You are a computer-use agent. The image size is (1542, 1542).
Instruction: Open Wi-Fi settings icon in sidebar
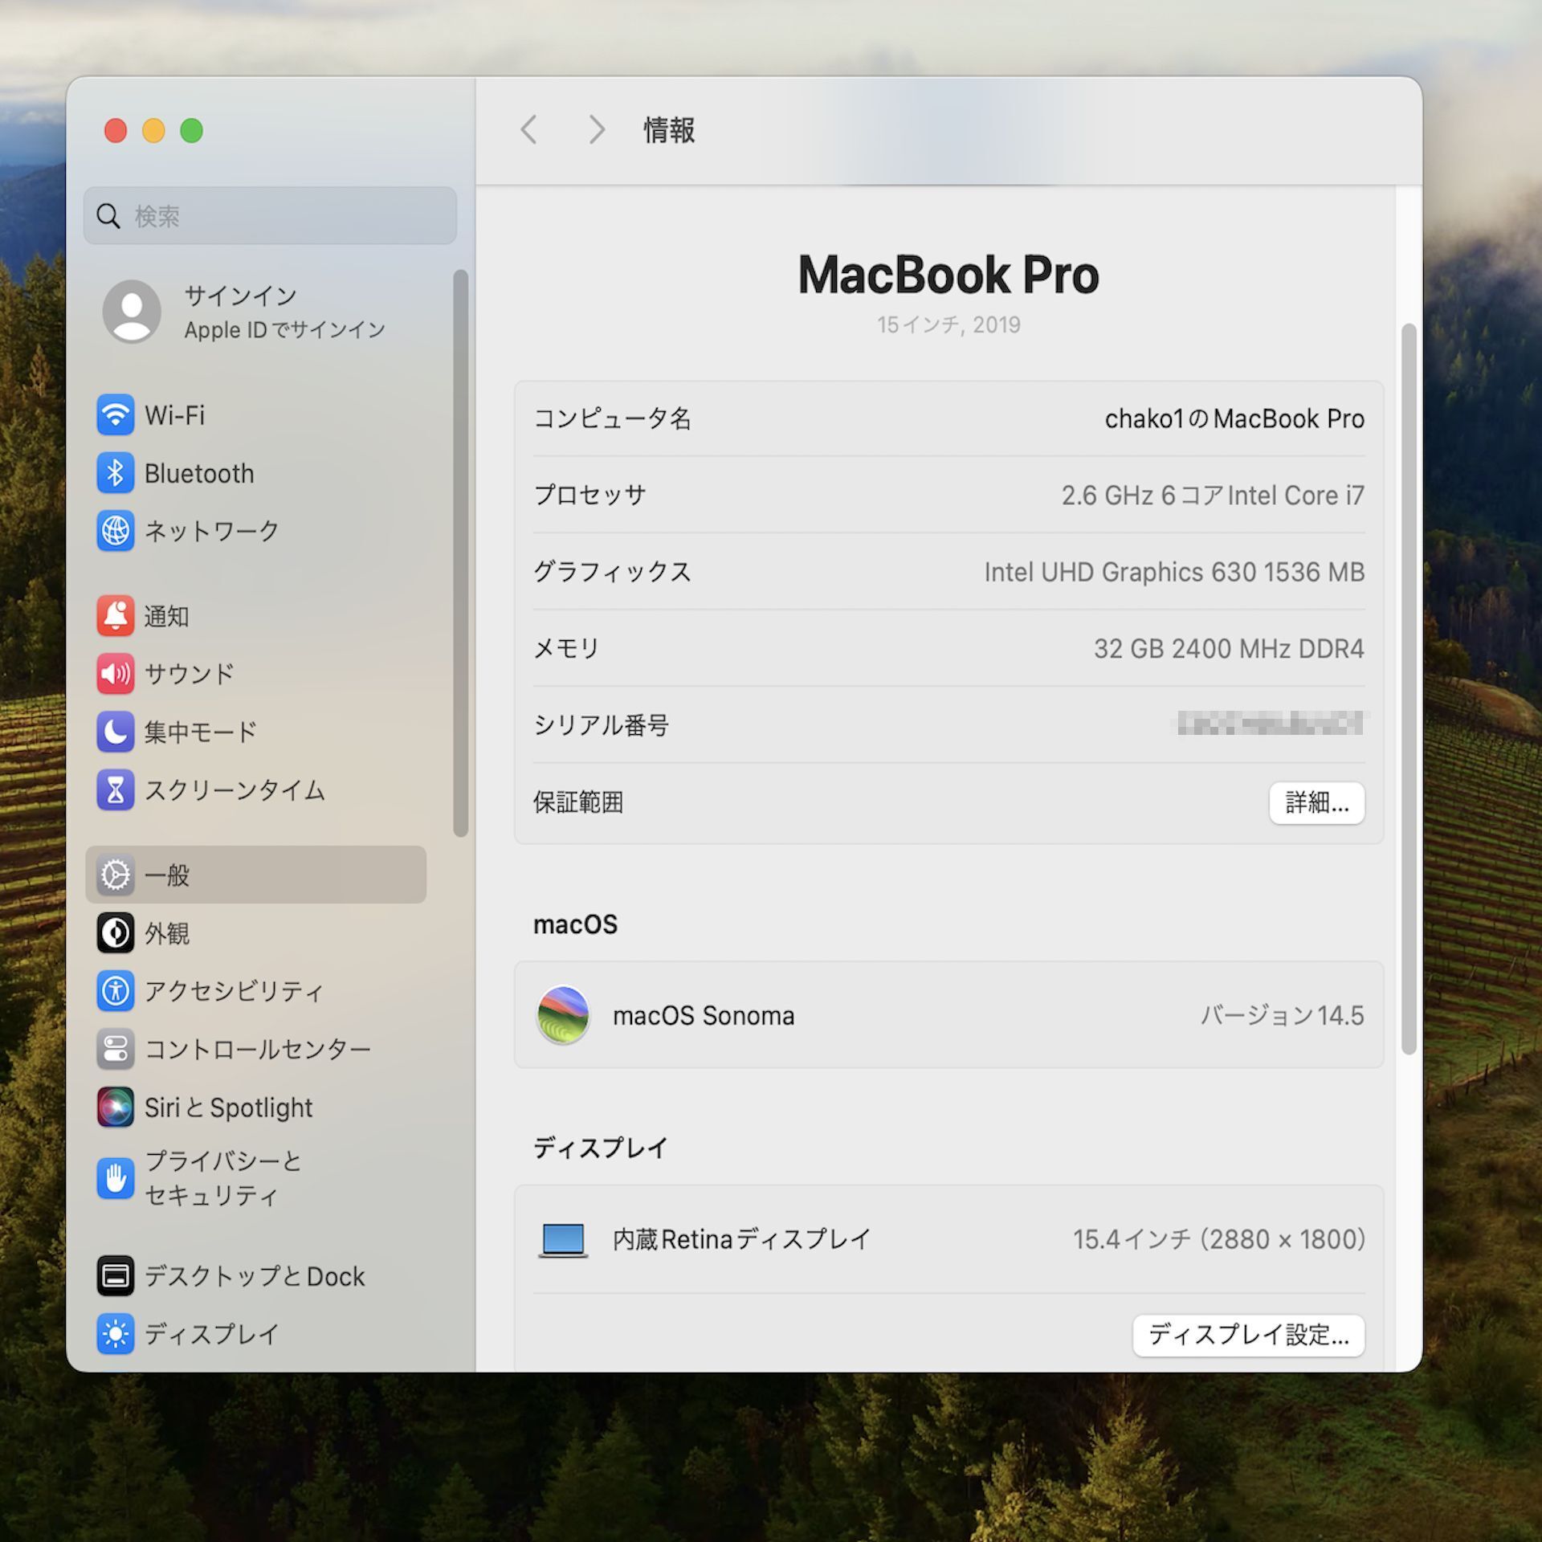[x=115, y=415]
